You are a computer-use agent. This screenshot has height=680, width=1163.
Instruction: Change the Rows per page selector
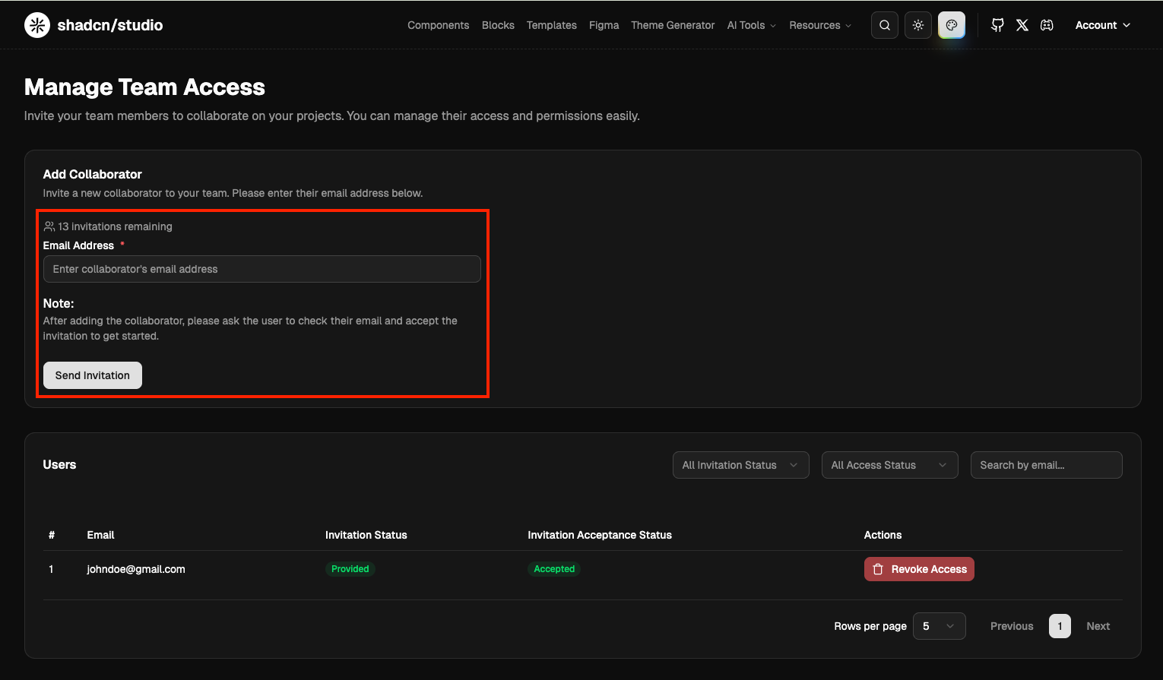pyautogui.click(x=939, y=626)
